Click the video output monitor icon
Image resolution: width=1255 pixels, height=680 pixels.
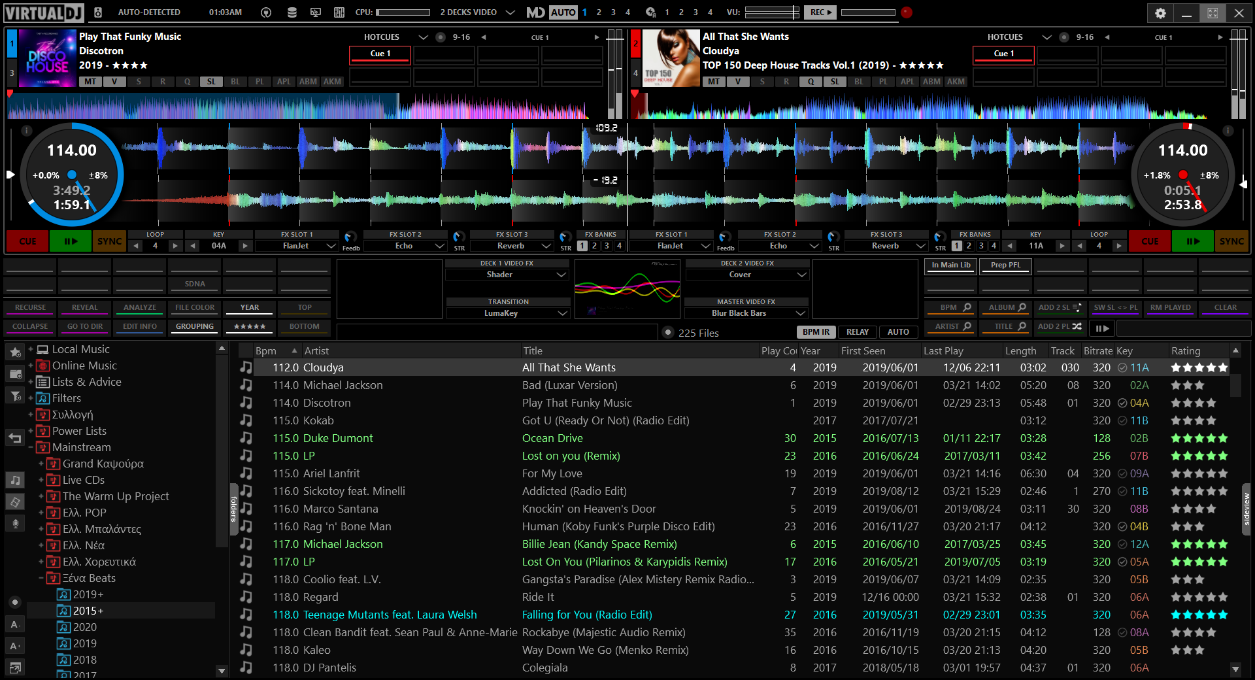click(x=316, y=12)
